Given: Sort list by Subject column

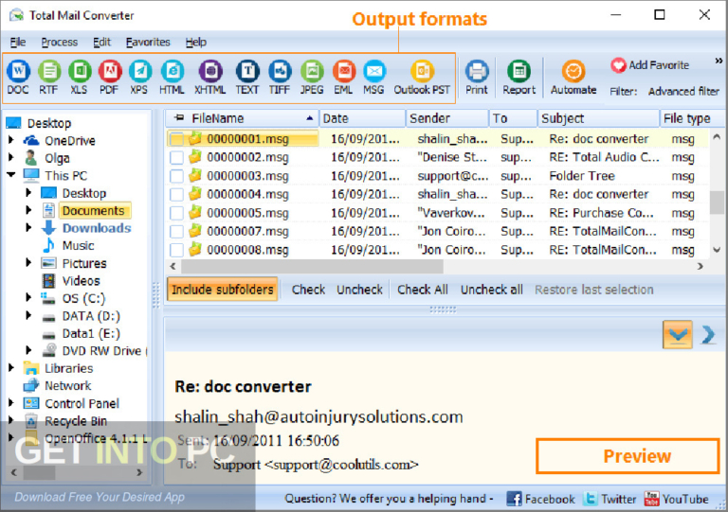Looking at the screenshot, I should tap(598, 118).
